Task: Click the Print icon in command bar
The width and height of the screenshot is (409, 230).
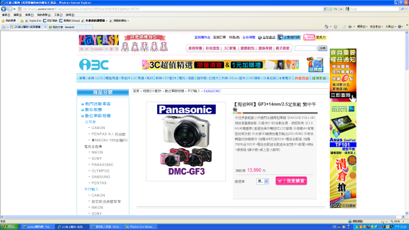Action: (350, 27)
